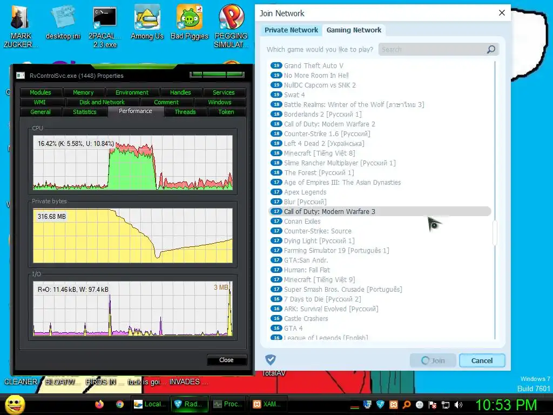Click the RvControlSvc properties window icon

(x=21, y=76)
